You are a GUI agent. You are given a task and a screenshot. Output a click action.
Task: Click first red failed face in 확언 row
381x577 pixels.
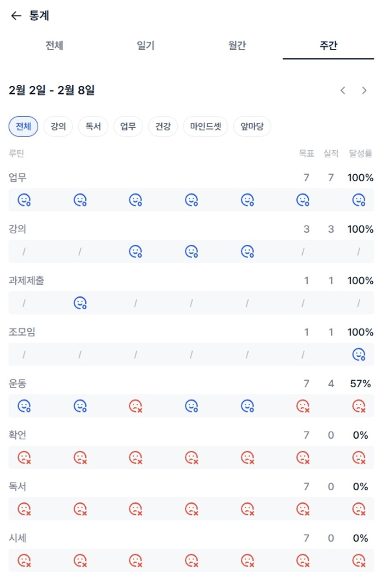24,458
